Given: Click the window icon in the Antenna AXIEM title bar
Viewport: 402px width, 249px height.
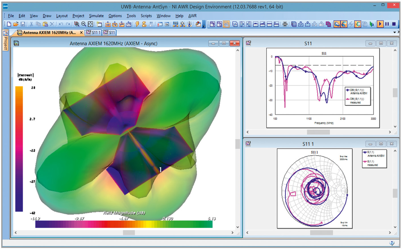Looking at the screenshot, I should point(16,43).
